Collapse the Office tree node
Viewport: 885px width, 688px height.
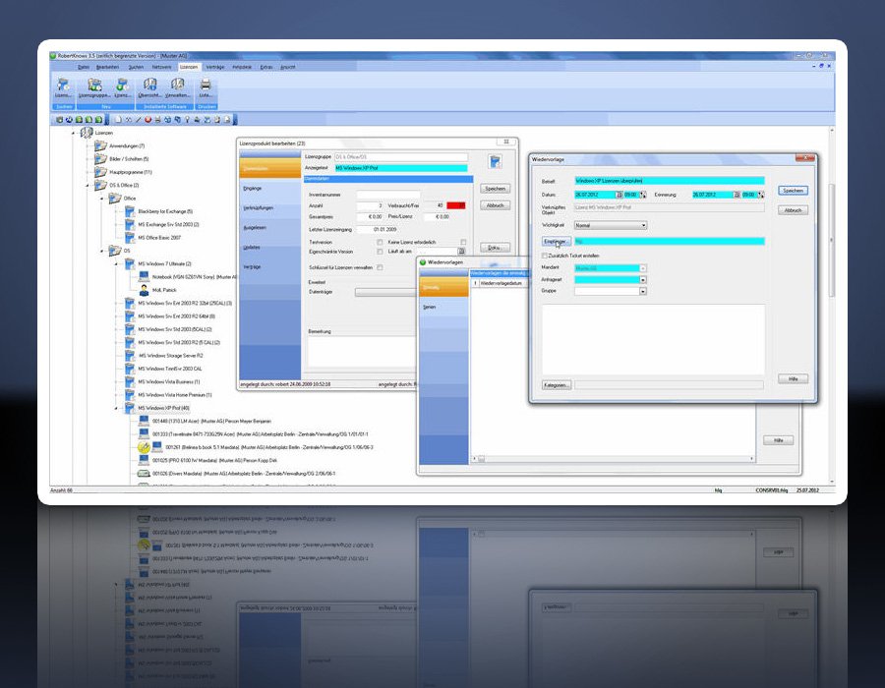101,199
